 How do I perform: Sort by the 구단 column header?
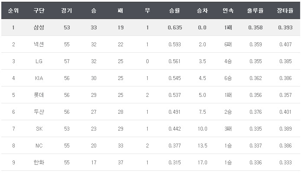click(39, 10)
